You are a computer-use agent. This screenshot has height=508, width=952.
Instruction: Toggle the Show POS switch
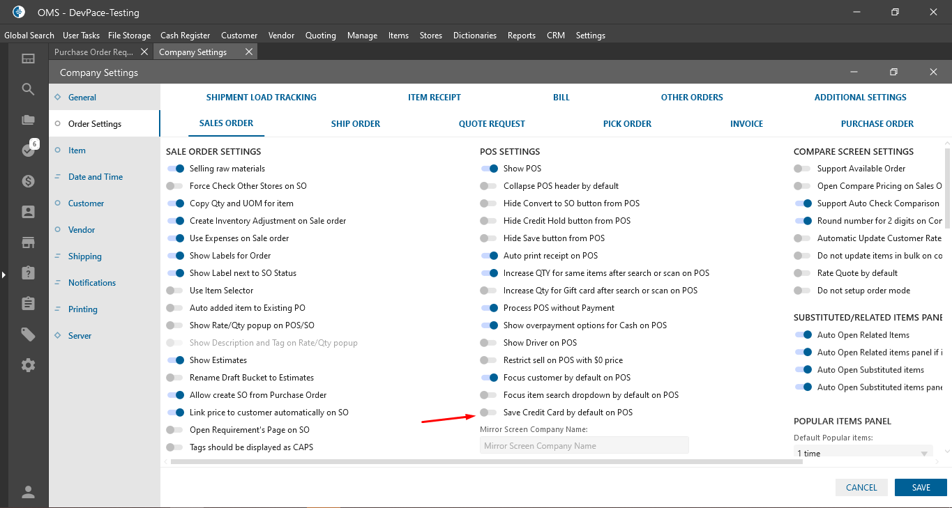point(490,169)
